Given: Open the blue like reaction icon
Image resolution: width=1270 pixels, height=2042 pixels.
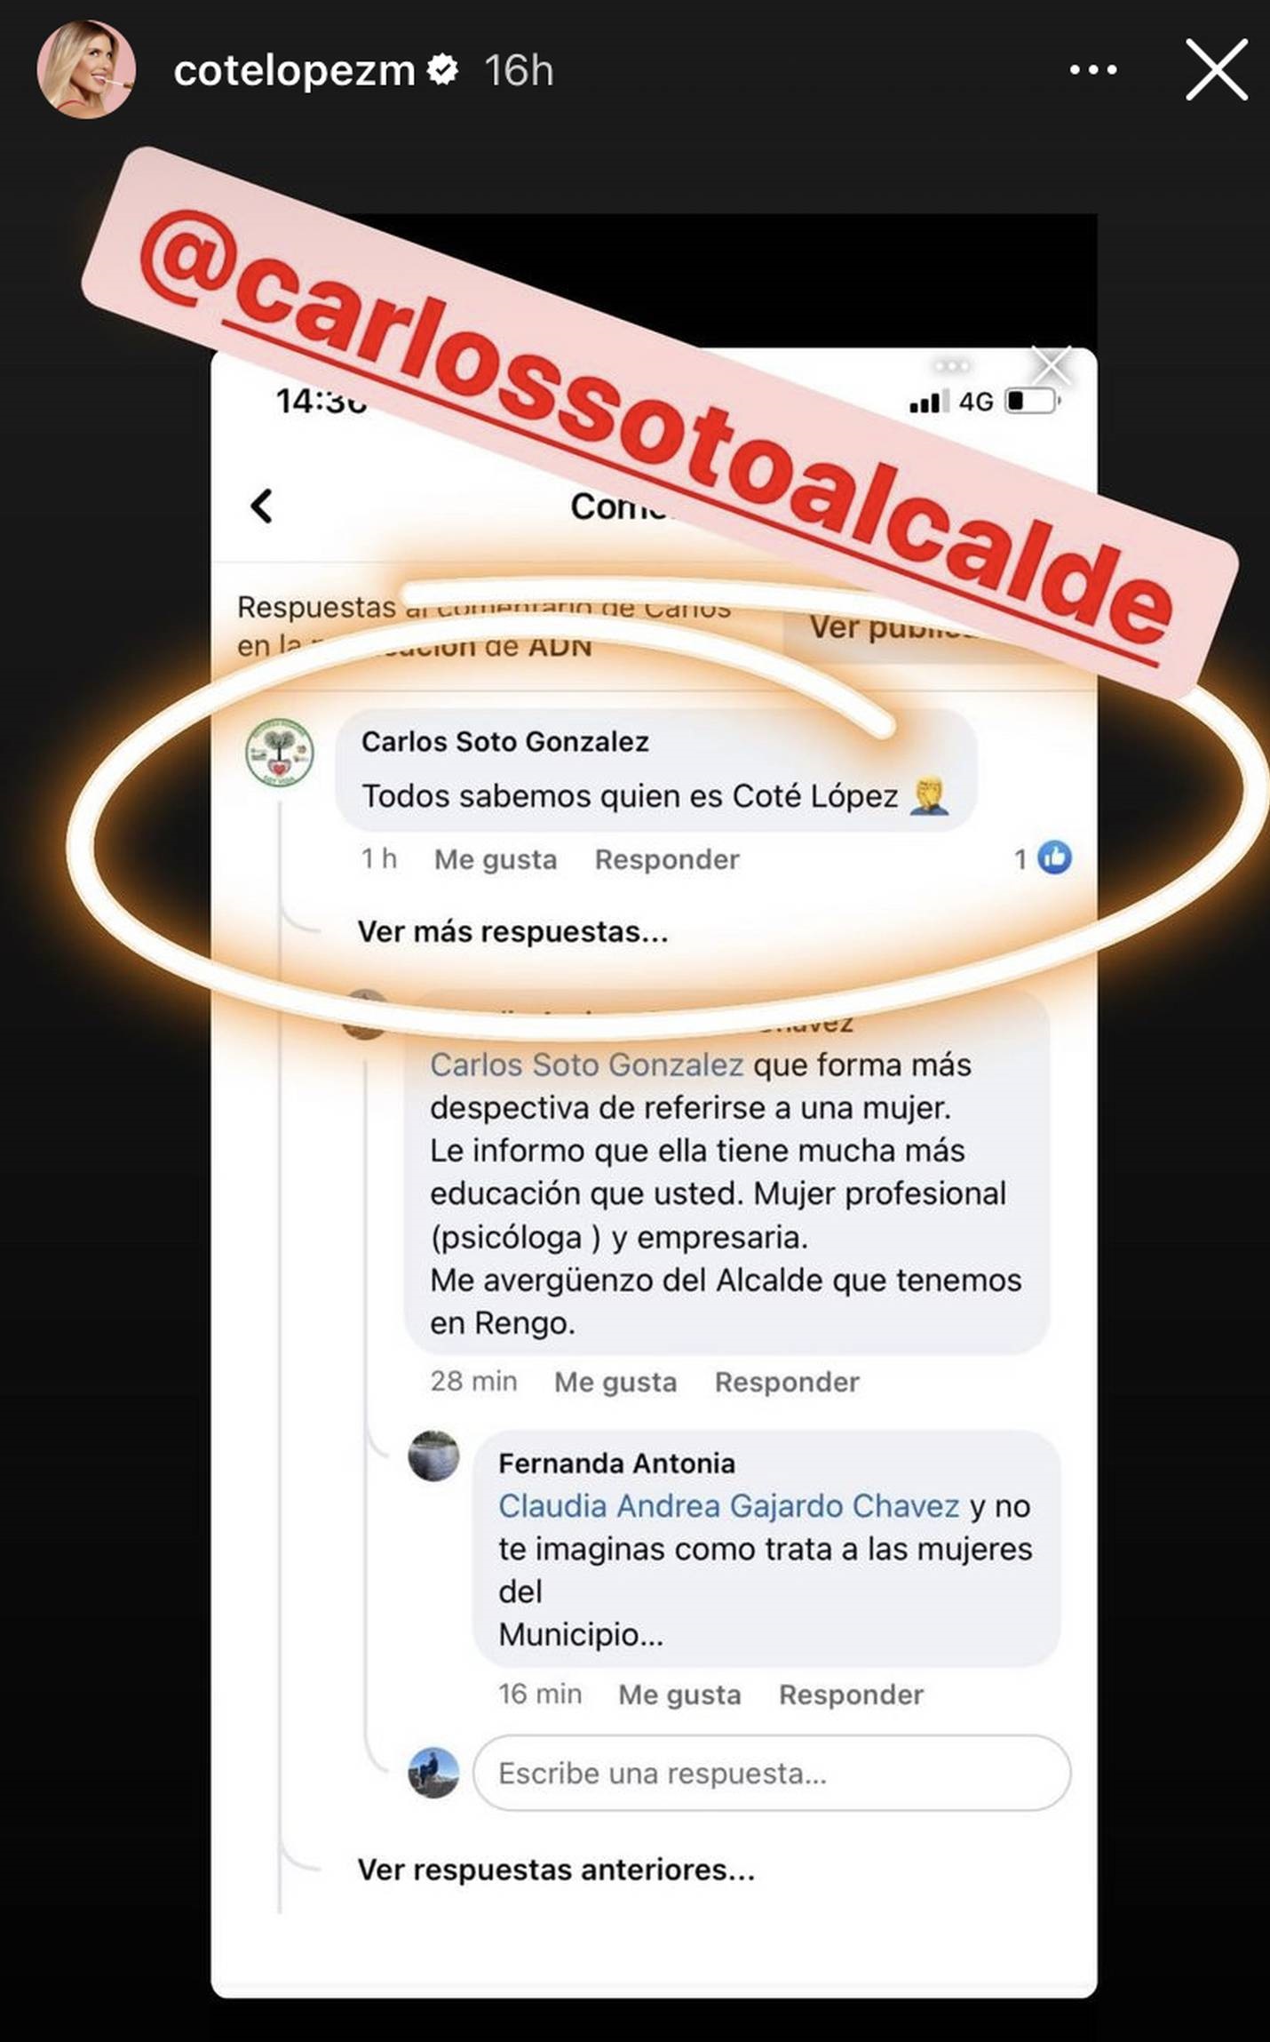Looking at the screenshot, I should [1054, 857].
